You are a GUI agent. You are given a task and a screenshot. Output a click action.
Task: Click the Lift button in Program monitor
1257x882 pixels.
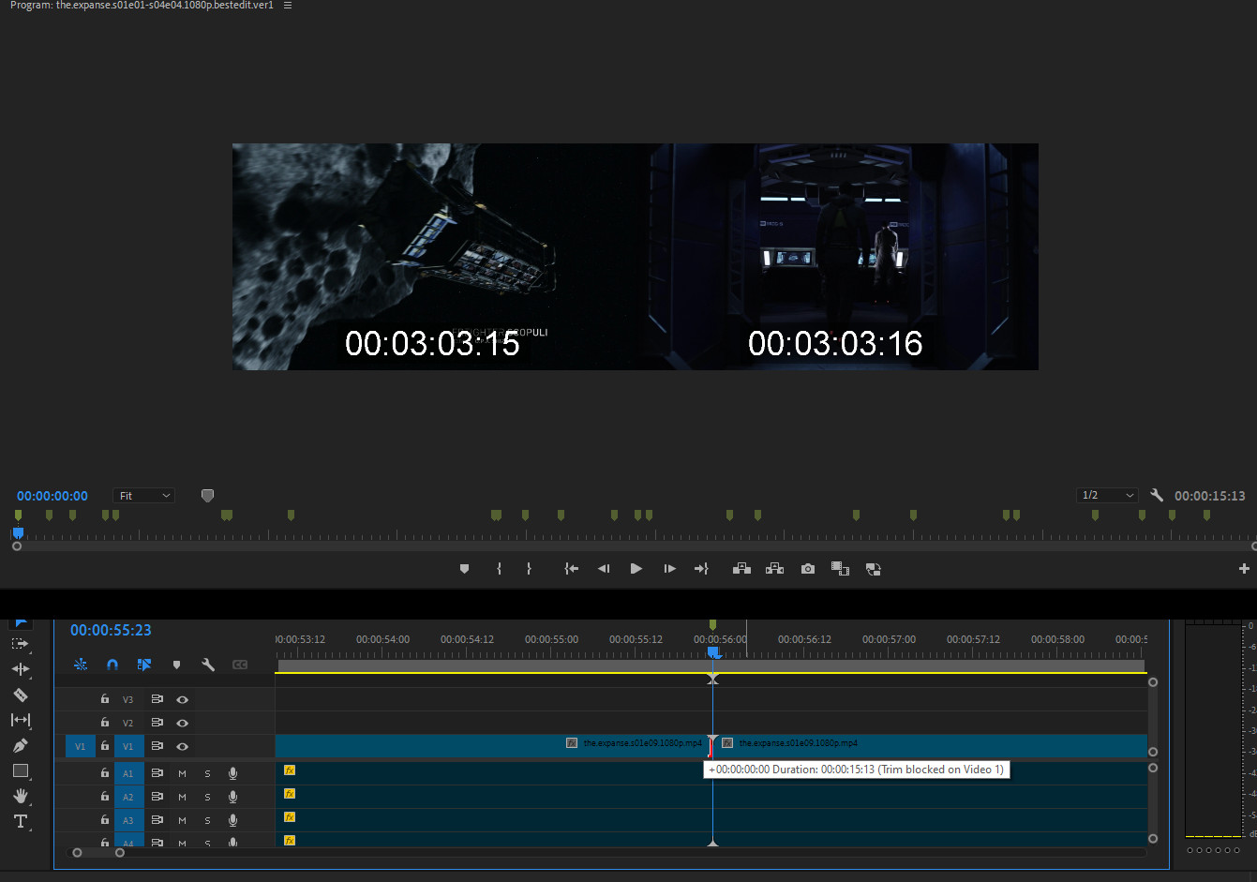click(741, 569)
